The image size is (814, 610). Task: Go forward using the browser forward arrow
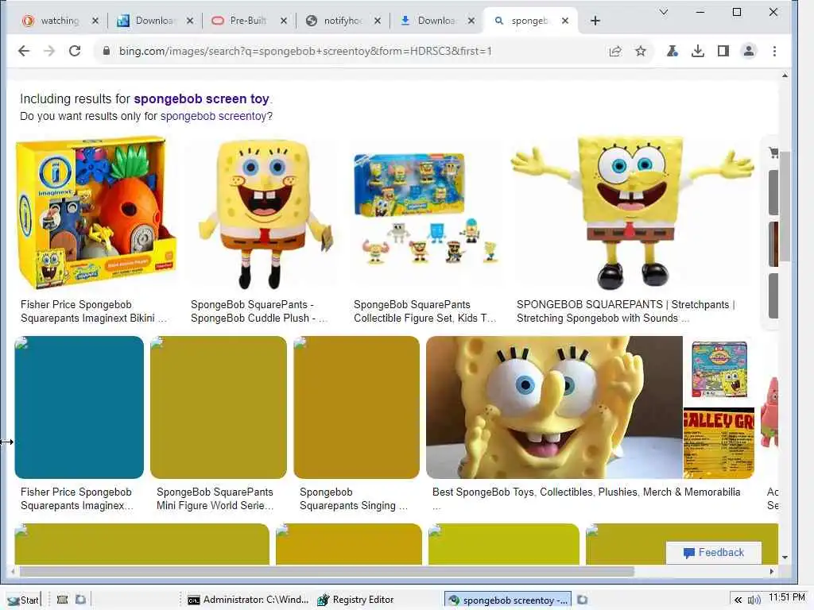tap(49, 51)
